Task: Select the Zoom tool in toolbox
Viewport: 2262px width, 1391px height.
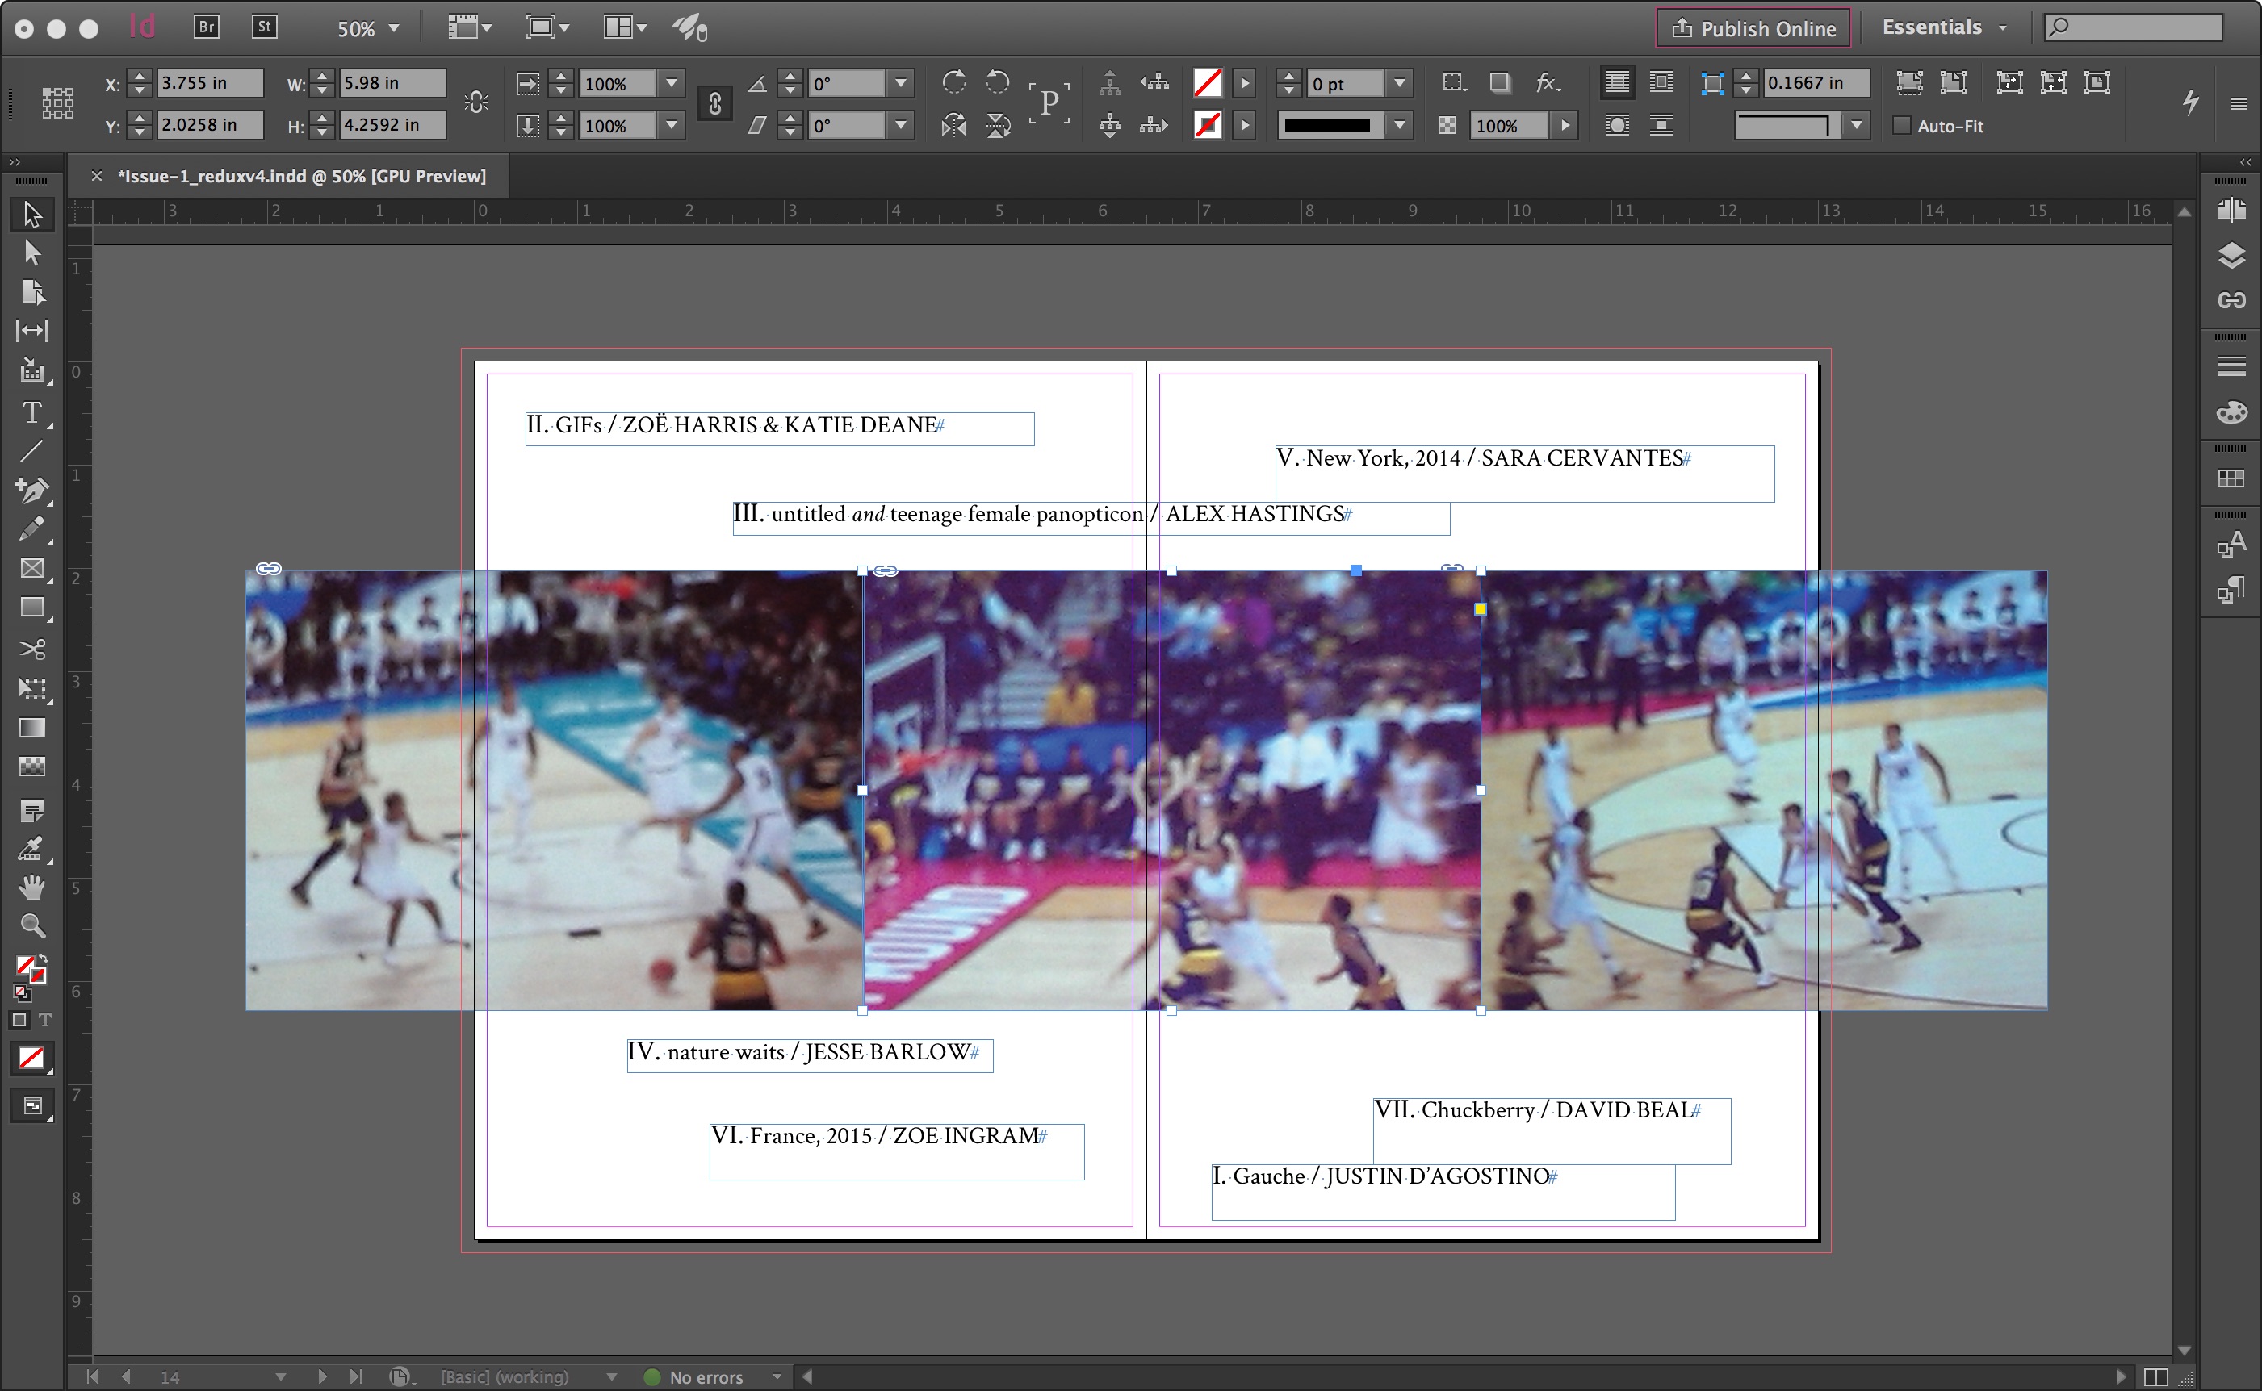Action: tap(31, 925)
